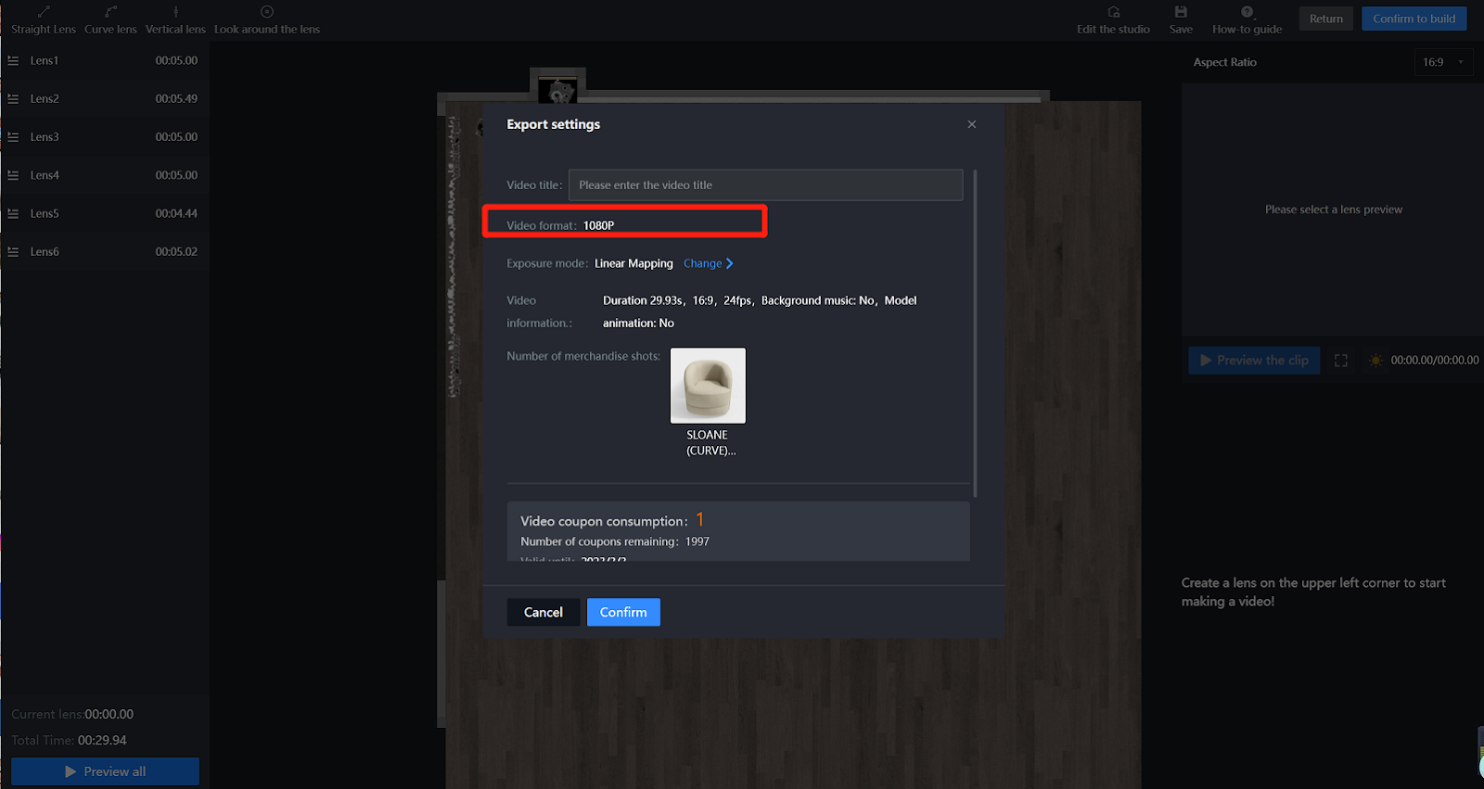Click the Current lens time readout
This screenshot has height=789, width=1484.
72,714
